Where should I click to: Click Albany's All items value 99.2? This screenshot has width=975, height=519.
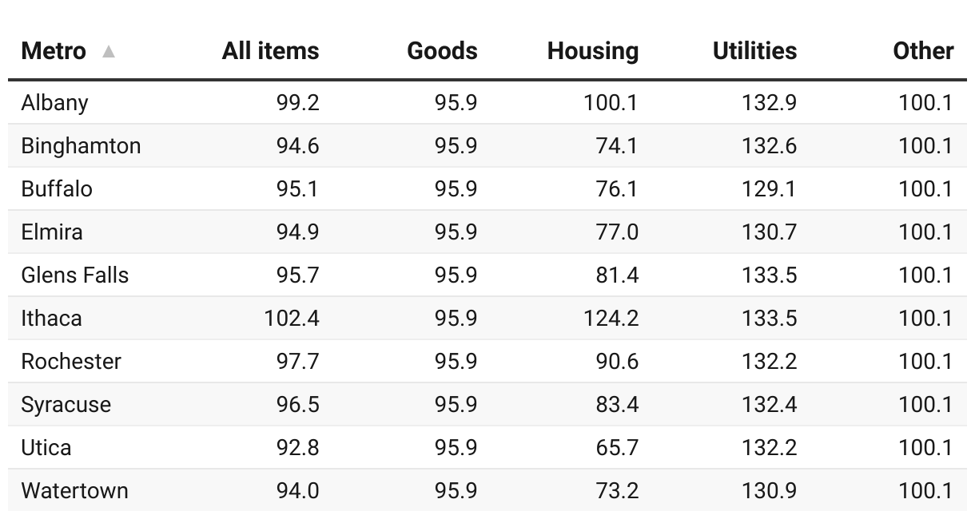coord(297,103)
